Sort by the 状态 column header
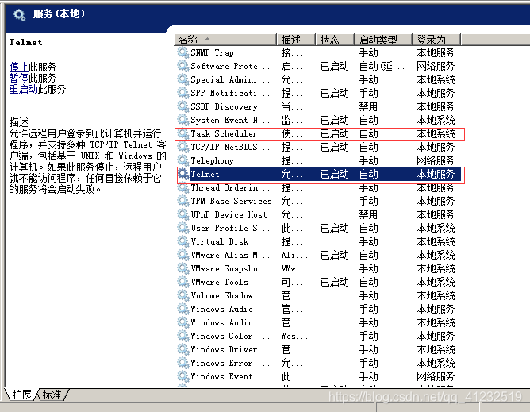530x412 pixels. (x=335, y=40)
